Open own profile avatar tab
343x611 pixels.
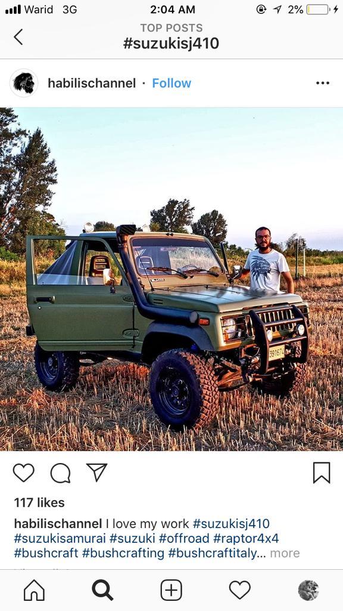[x=308, y=590]
